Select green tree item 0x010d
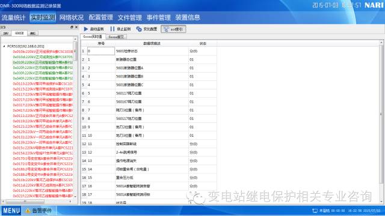The width and height of the screenshot is (385, 216). (x=43, y=57)
